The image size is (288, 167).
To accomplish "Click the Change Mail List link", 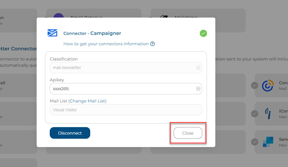I will 88,101.
